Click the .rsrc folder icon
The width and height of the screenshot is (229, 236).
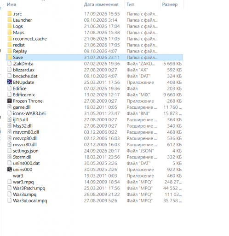[10, 13]
